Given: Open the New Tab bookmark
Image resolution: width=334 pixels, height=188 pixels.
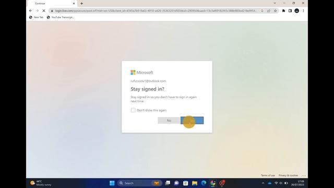Looking at the screenshot, I should pos(36,17).
